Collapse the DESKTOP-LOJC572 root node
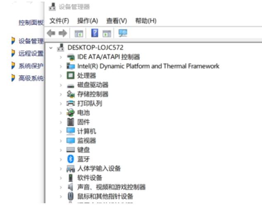Viewport: 262px width, 209px height. pos(51,48)
